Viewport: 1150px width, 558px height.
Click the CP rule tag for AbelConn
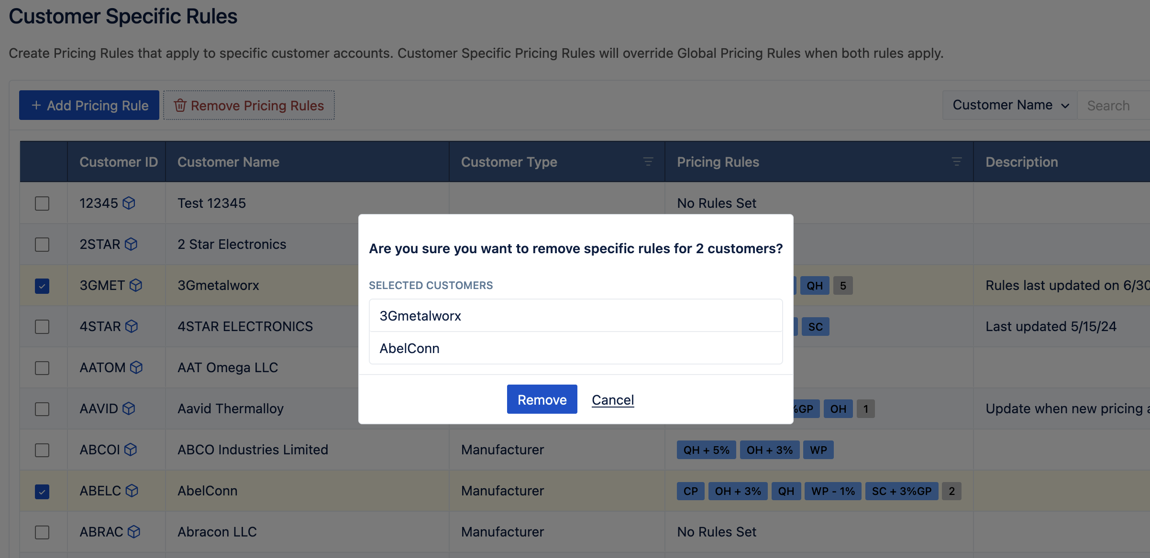click(x=690, y=491)
